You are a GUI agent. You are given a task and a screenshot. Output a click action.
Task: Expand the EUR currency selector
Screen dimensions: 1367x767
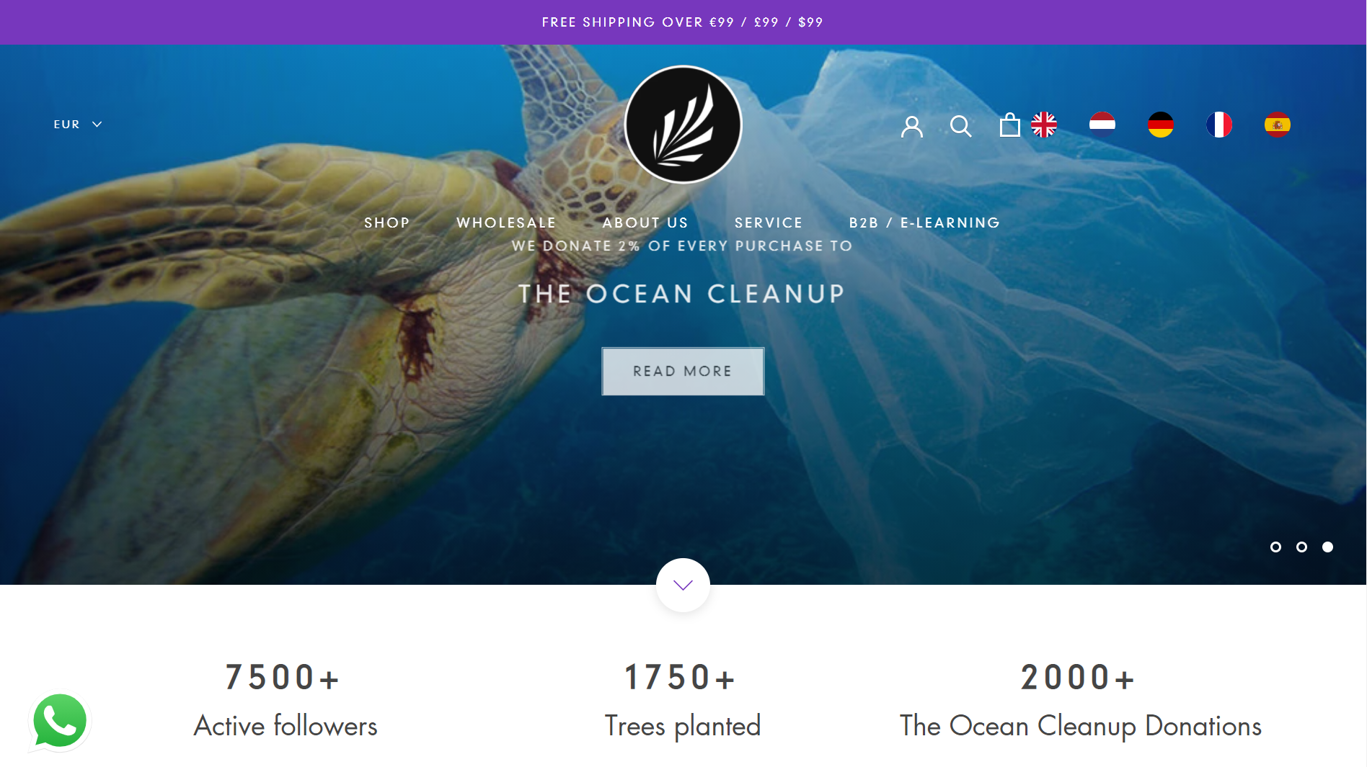(78, 125)
